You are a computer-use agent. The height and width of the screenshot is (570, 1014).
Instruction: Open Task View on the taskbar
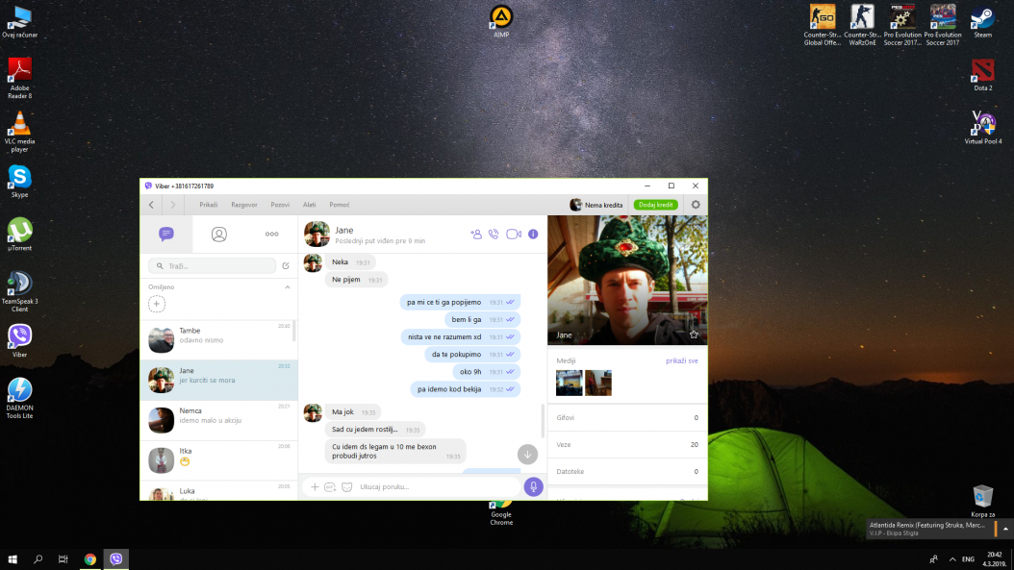tap(63, 559)
